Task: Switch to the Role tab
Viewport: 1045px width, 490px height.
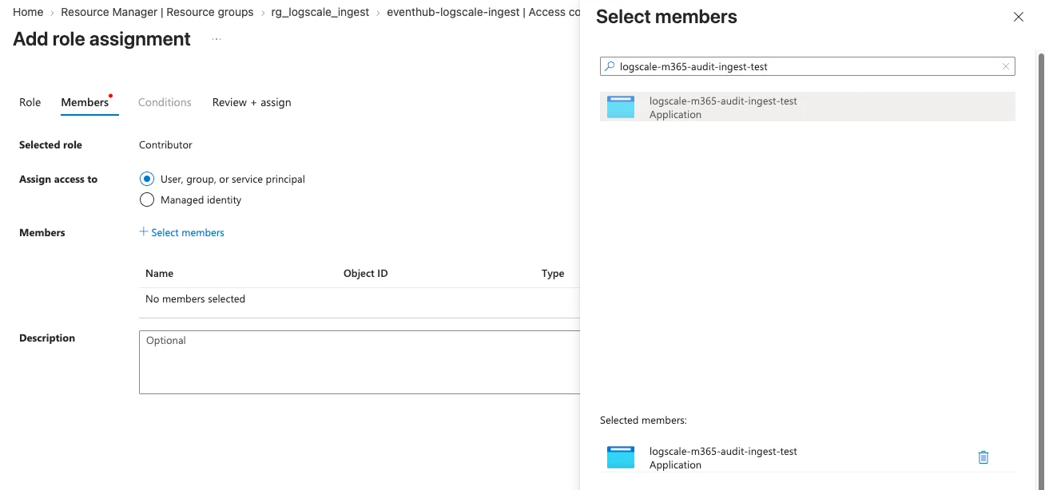Action: [30, 102]
